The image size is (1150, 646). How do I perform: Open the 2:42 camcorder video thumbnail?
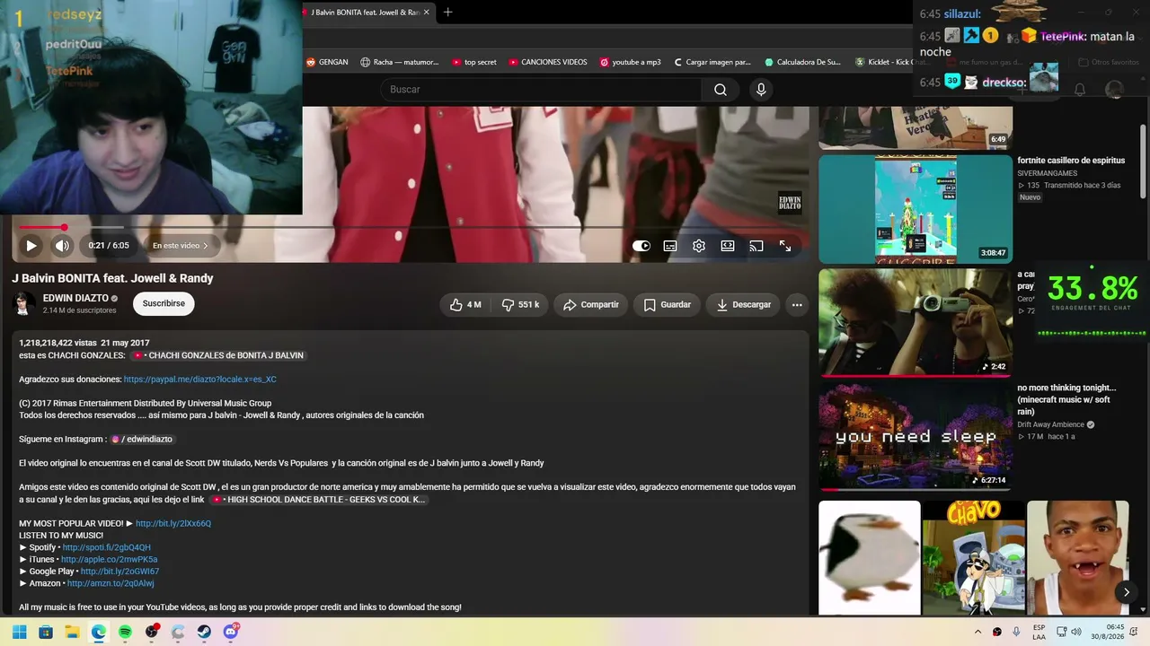[916, 322]
